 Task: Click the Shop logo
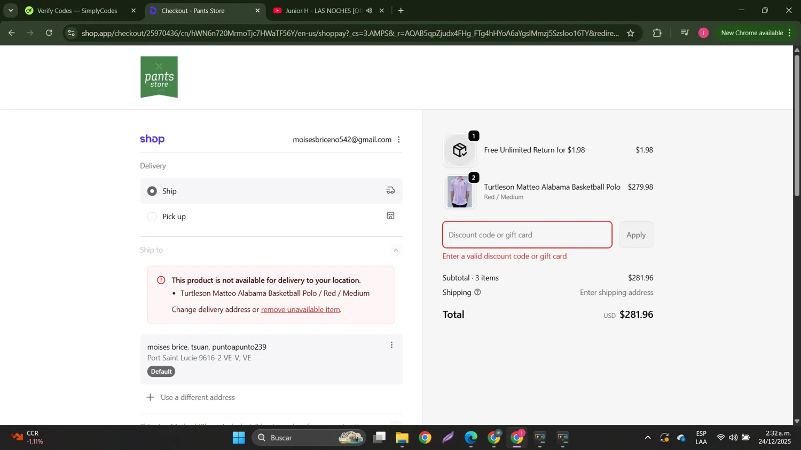pyautogui.click(x=152, y=139)
